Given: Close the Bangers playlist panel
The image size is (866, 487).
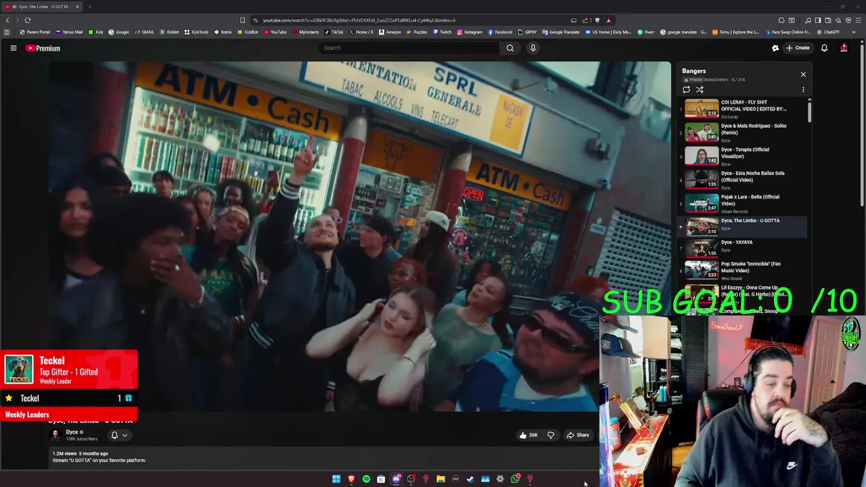Looking at the screenshot, I should (x=803, y=74).
